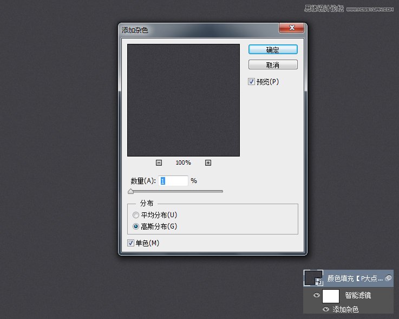Toggle visibility eye of 添加杂色 filter
Viewport: 399px width, 319px height.
point(326,309)
